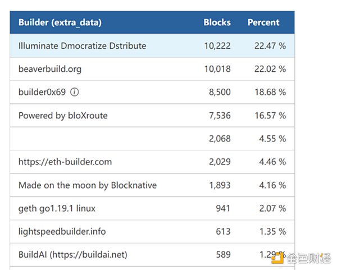Click the 2,068 blocks cell in unnamed row
The height and width of the screenshot is (270, 337).
tap(220, 139)
